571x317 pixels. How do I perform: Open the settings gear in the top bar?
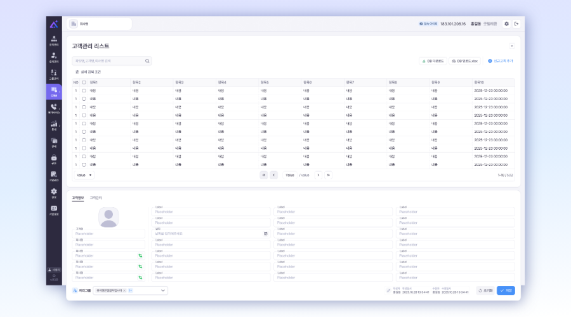[x=506, y=23]
